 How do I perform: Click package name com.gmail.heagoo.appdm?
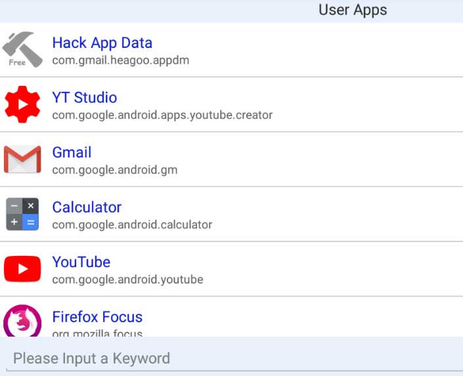pyautogui.click(x=120, y=60)
